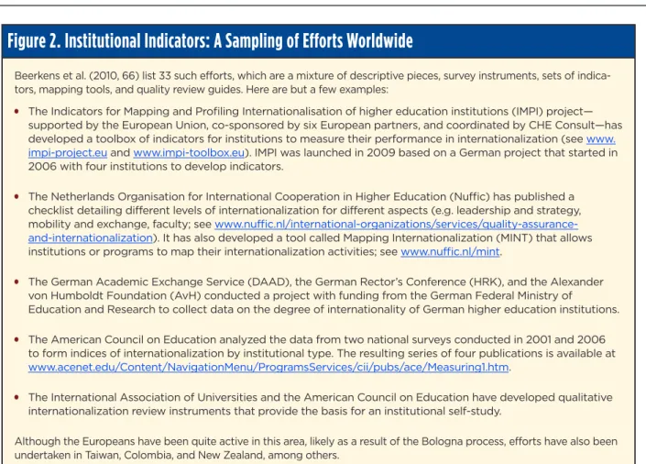Open the acenet.edu Measuring1.htm link

[268, 367]
